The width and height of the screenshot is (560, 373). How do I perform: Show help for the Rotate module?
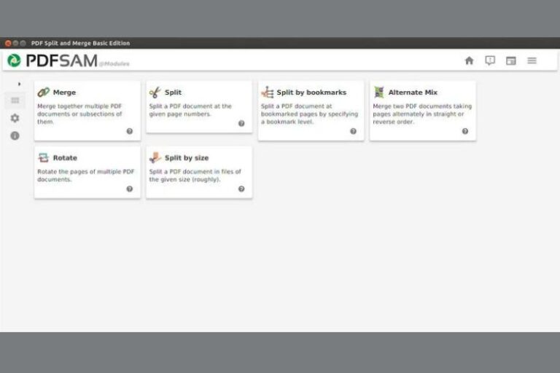[x=130, y=189]
